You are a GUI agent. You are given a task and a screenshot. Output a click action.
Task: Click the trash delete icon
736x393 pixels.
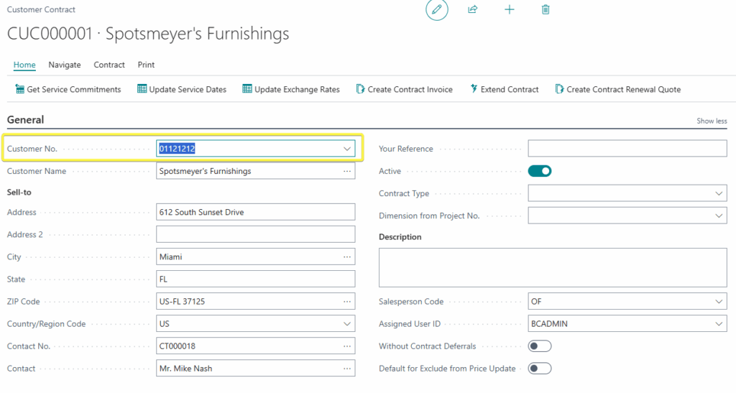(x=546, y=9)
